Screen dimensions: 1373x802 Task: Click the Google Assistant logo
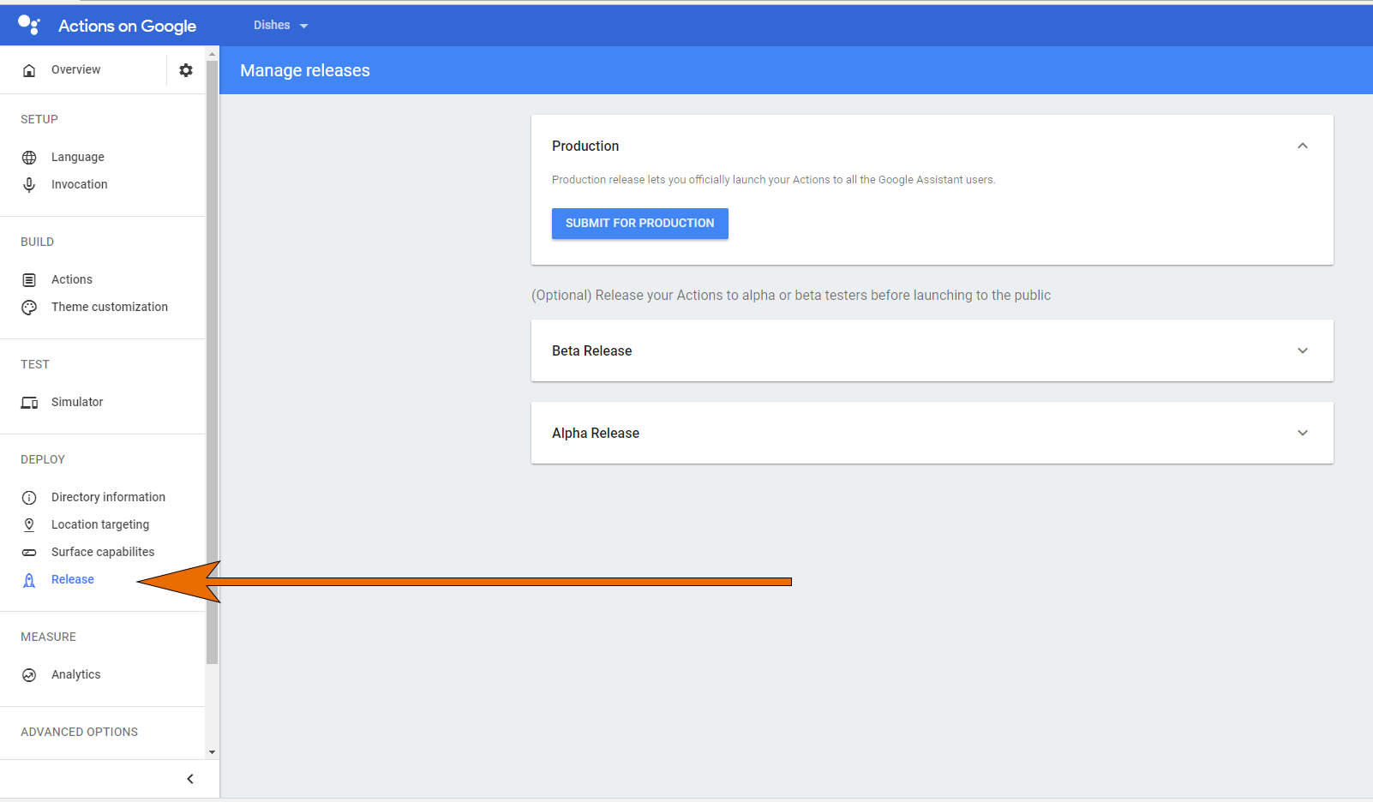[x=29, y=25]
